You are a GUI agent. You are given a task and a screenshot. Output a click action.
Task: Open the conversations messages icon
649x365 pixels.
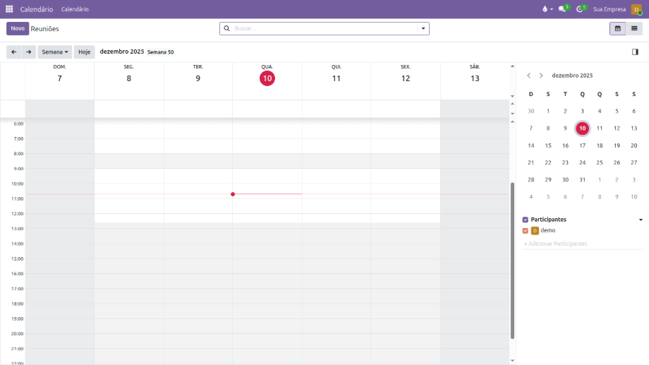(563, 9)
